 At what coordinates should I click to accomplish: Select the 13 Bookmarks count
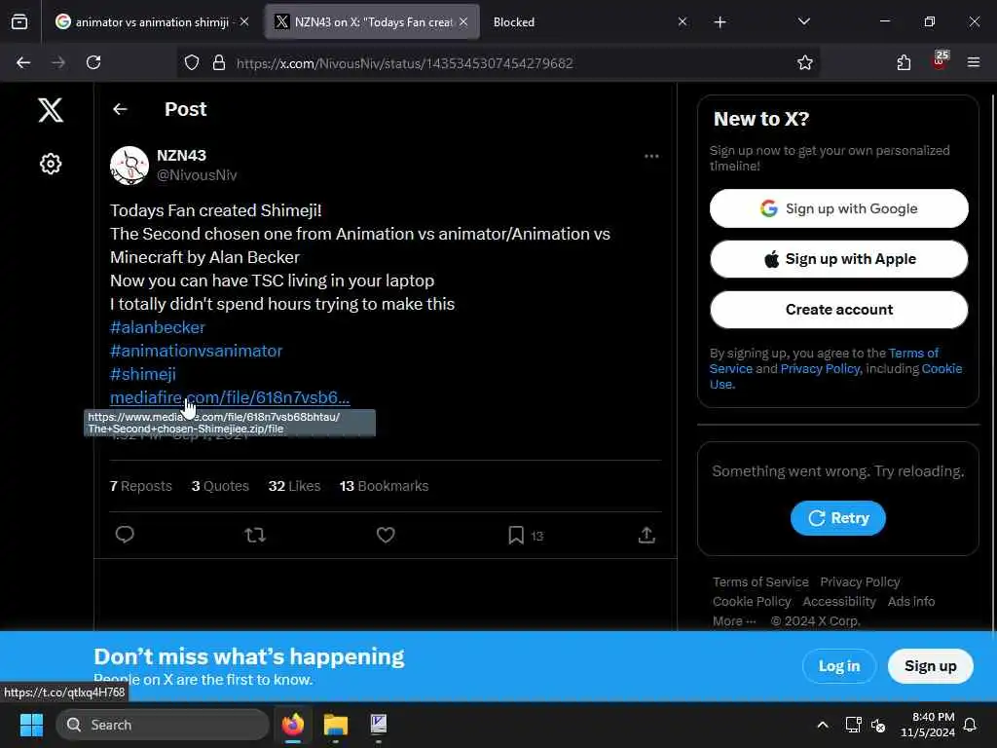[x=384, y=486]
